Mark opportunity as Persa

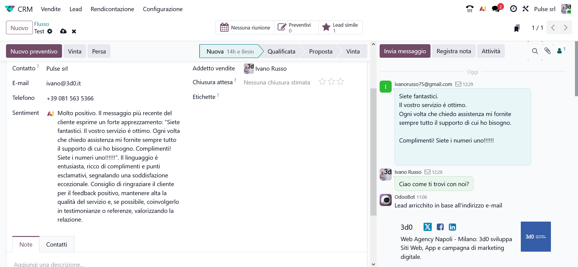tap(99, 51)
